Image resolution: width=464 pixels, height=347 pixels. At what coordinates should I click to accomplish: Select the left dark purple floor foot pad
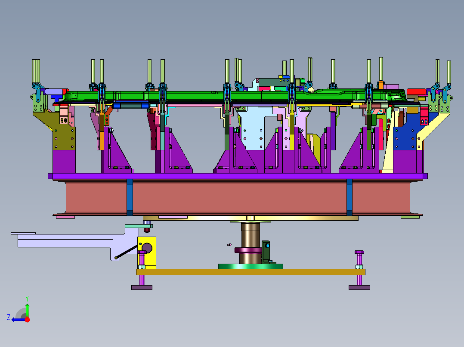(x=142, y=287)
